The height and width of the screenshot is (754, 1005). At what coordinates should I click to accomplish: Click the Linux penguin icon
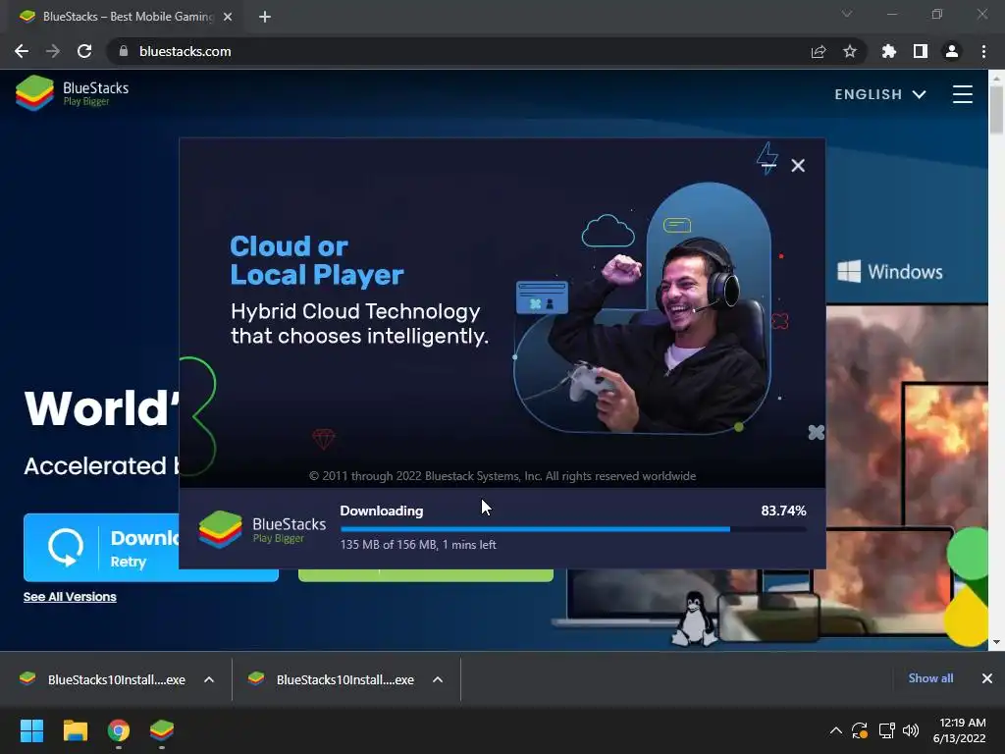point(694,619)
